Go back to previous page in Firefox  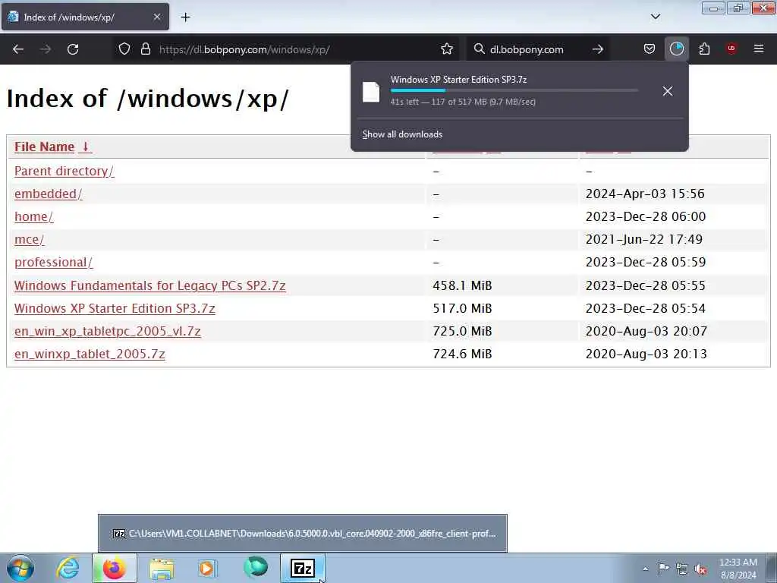[18, 49]
